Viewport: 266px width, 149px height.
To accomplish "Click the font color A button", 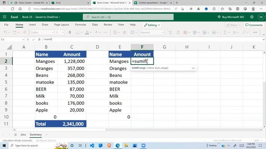I will click(x=96, y=32).
